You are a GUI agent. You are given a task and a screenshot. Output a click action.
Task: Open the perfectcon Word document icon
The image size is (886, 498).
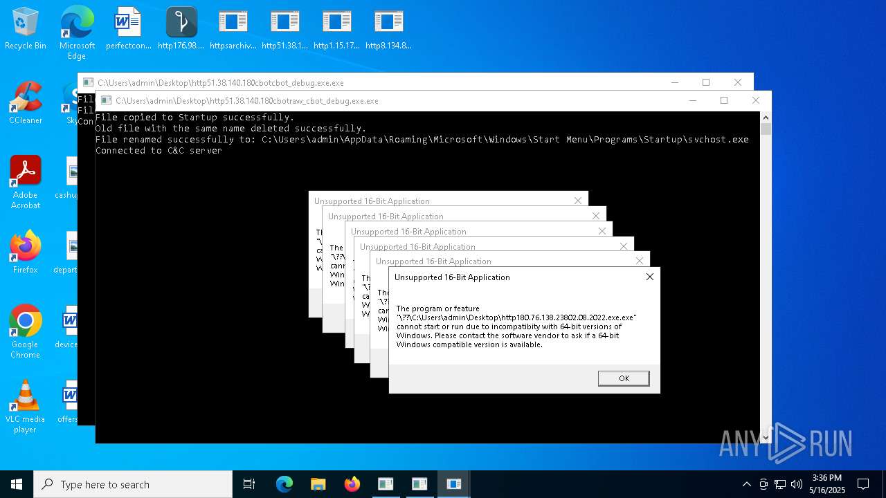[128, 29]
